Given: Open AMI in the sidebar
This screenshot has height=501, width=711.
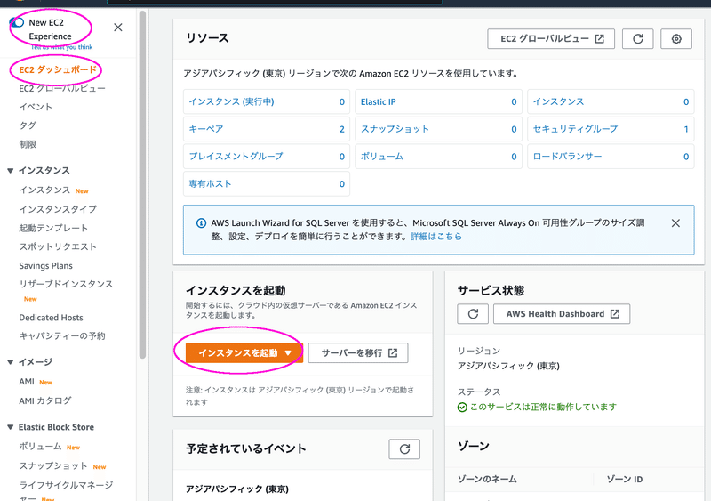Looking at the screenshot, I should [27, 382].
